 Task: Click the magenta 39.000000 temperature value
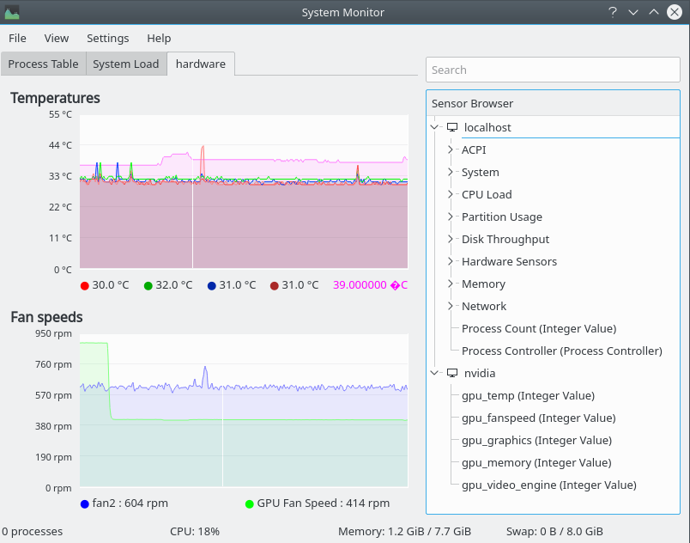click(x=370, y=285)
